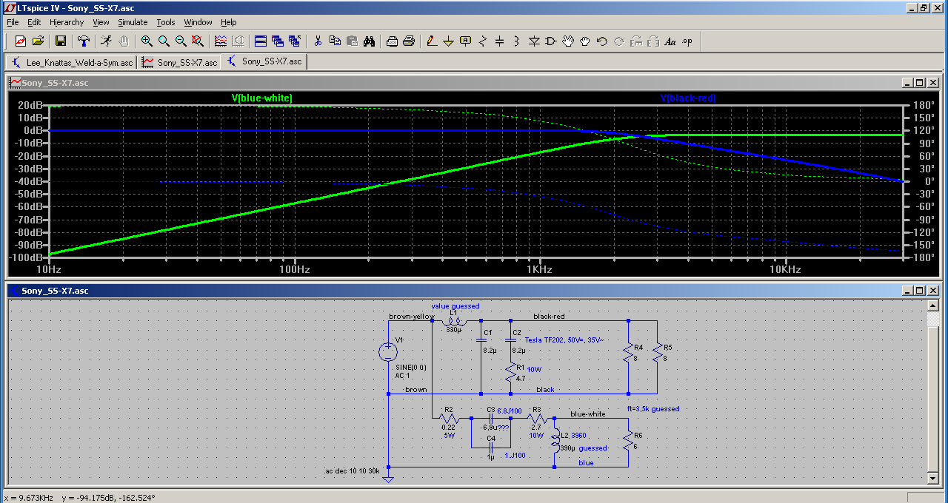Image resolution: width=948 pixels, height=503 pixels.
Task: Open the Help menu
Action: coord(229,22)
